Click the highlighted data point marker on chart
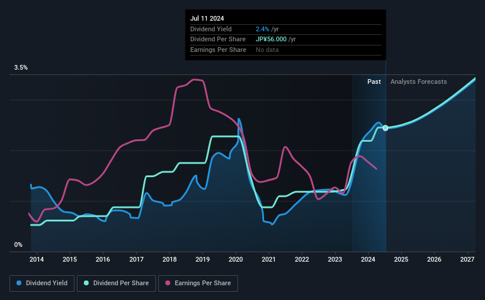485x300 pixels. point(385,128)
